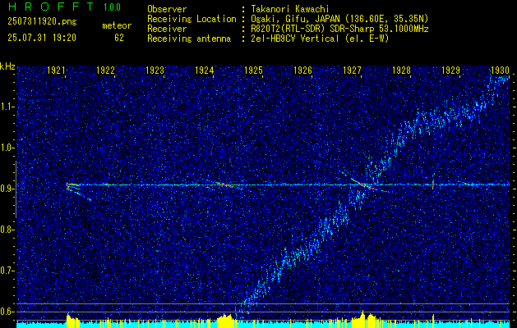Click the 0.6 kHz frequency label
This screenshot has width=517, height=328.
point(7,312)
